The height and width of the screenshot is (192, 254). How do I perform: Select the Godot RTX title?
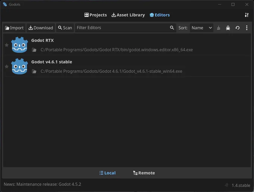tap(43, 40)
